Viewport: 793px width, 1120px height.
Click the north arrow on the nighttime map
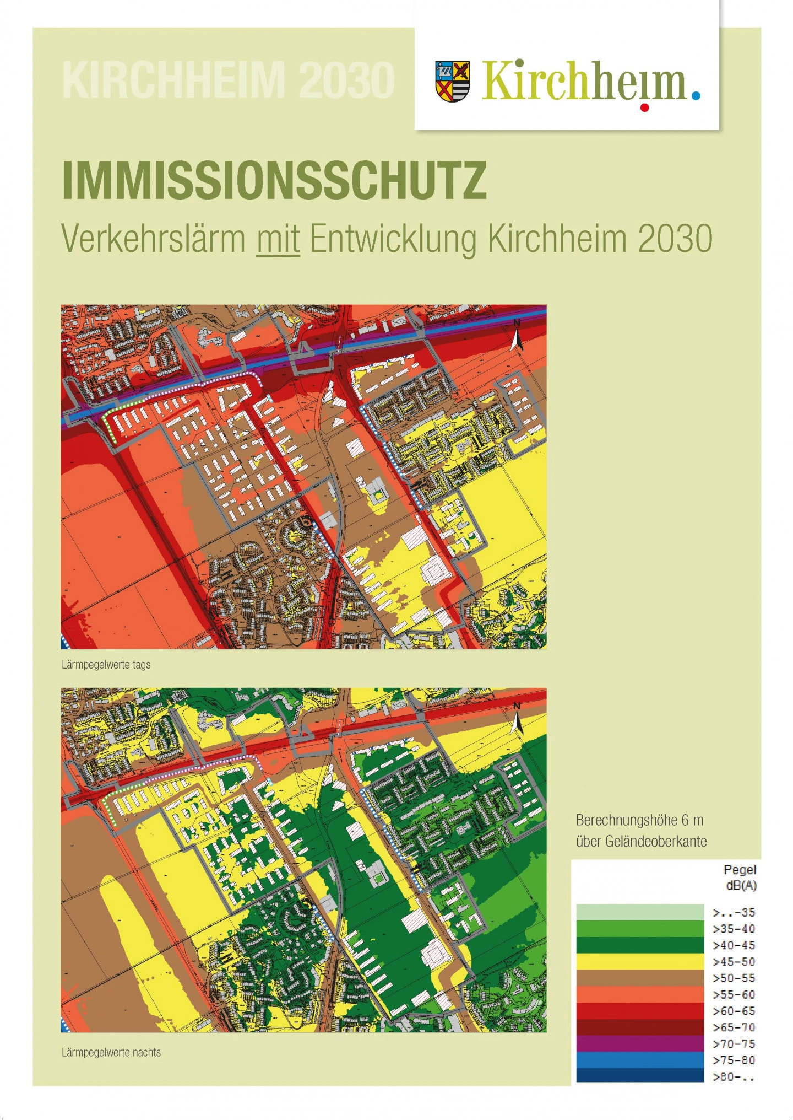516,718
